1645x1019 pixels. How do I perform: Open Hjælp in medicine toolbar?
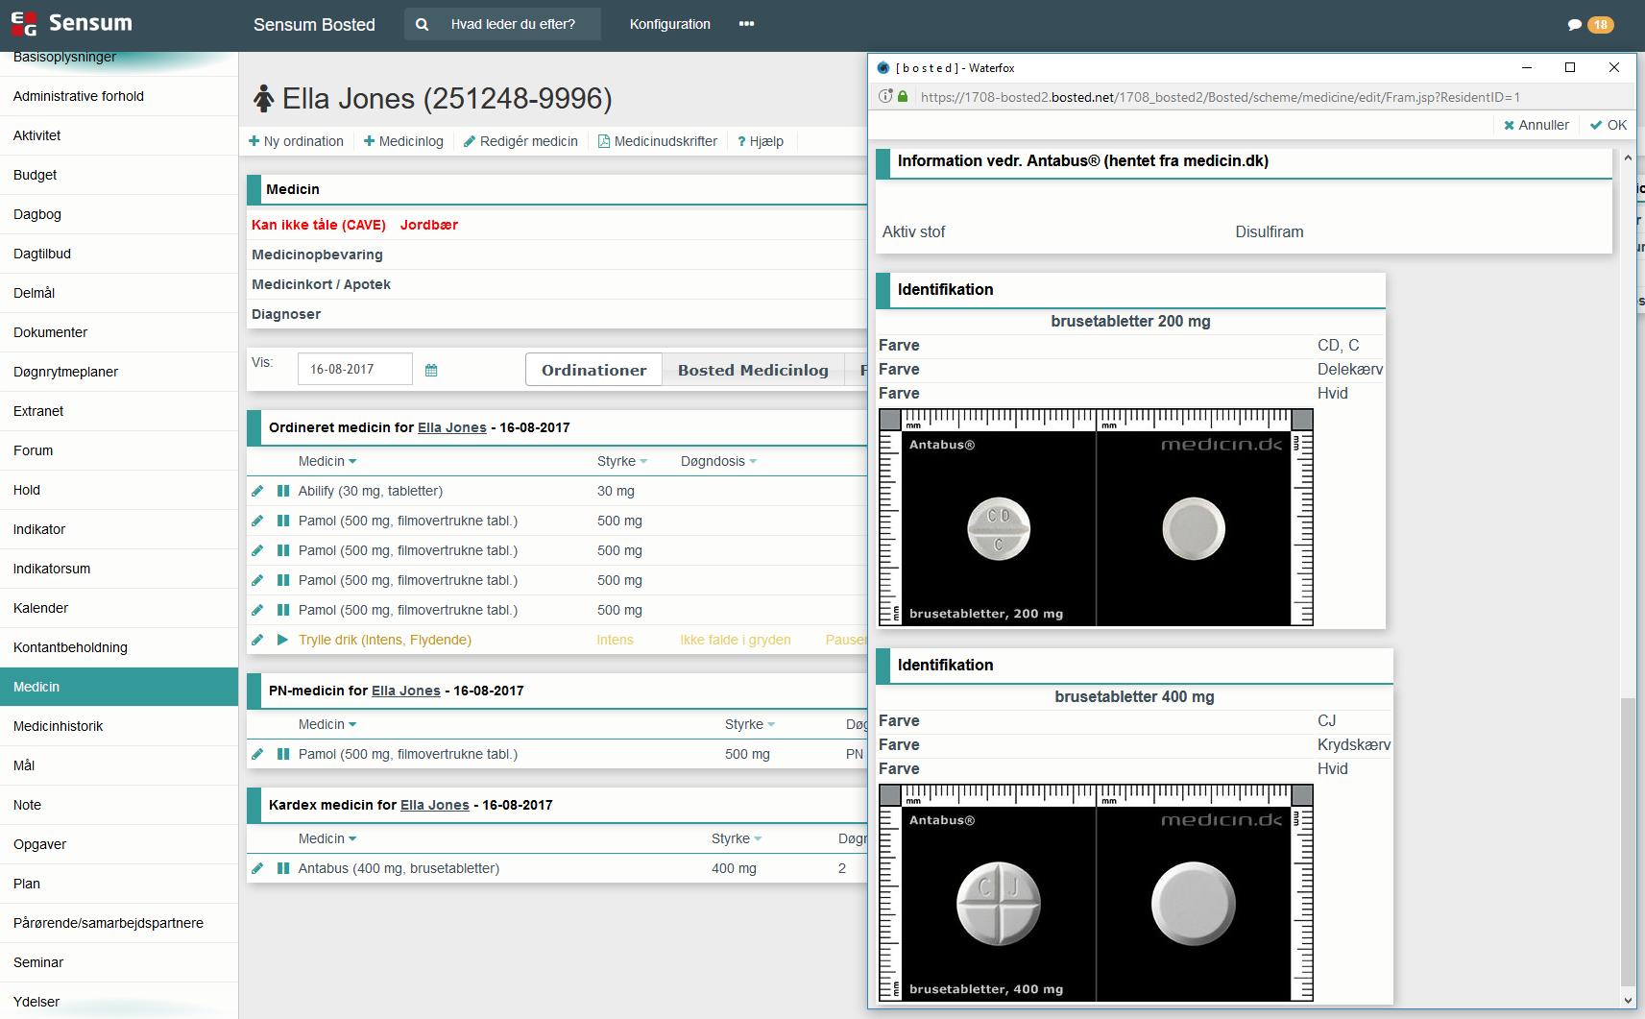[x=761, y=141]
